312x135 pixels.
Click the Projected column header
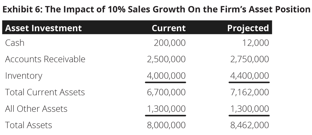[x=248, y=28]
